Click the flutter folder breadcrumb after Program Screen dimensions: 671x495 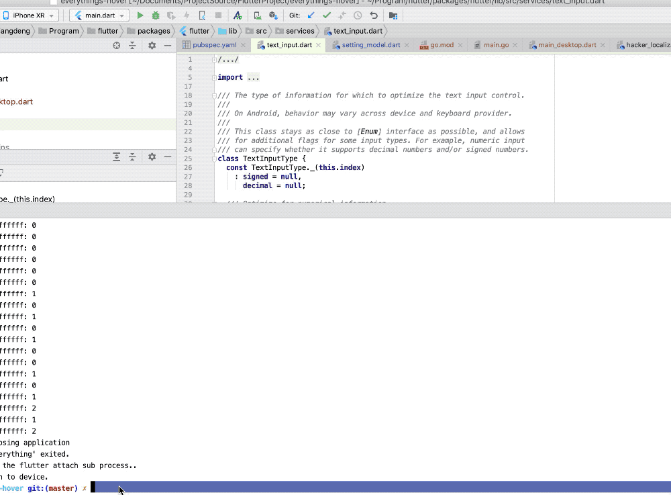[102, 31]
